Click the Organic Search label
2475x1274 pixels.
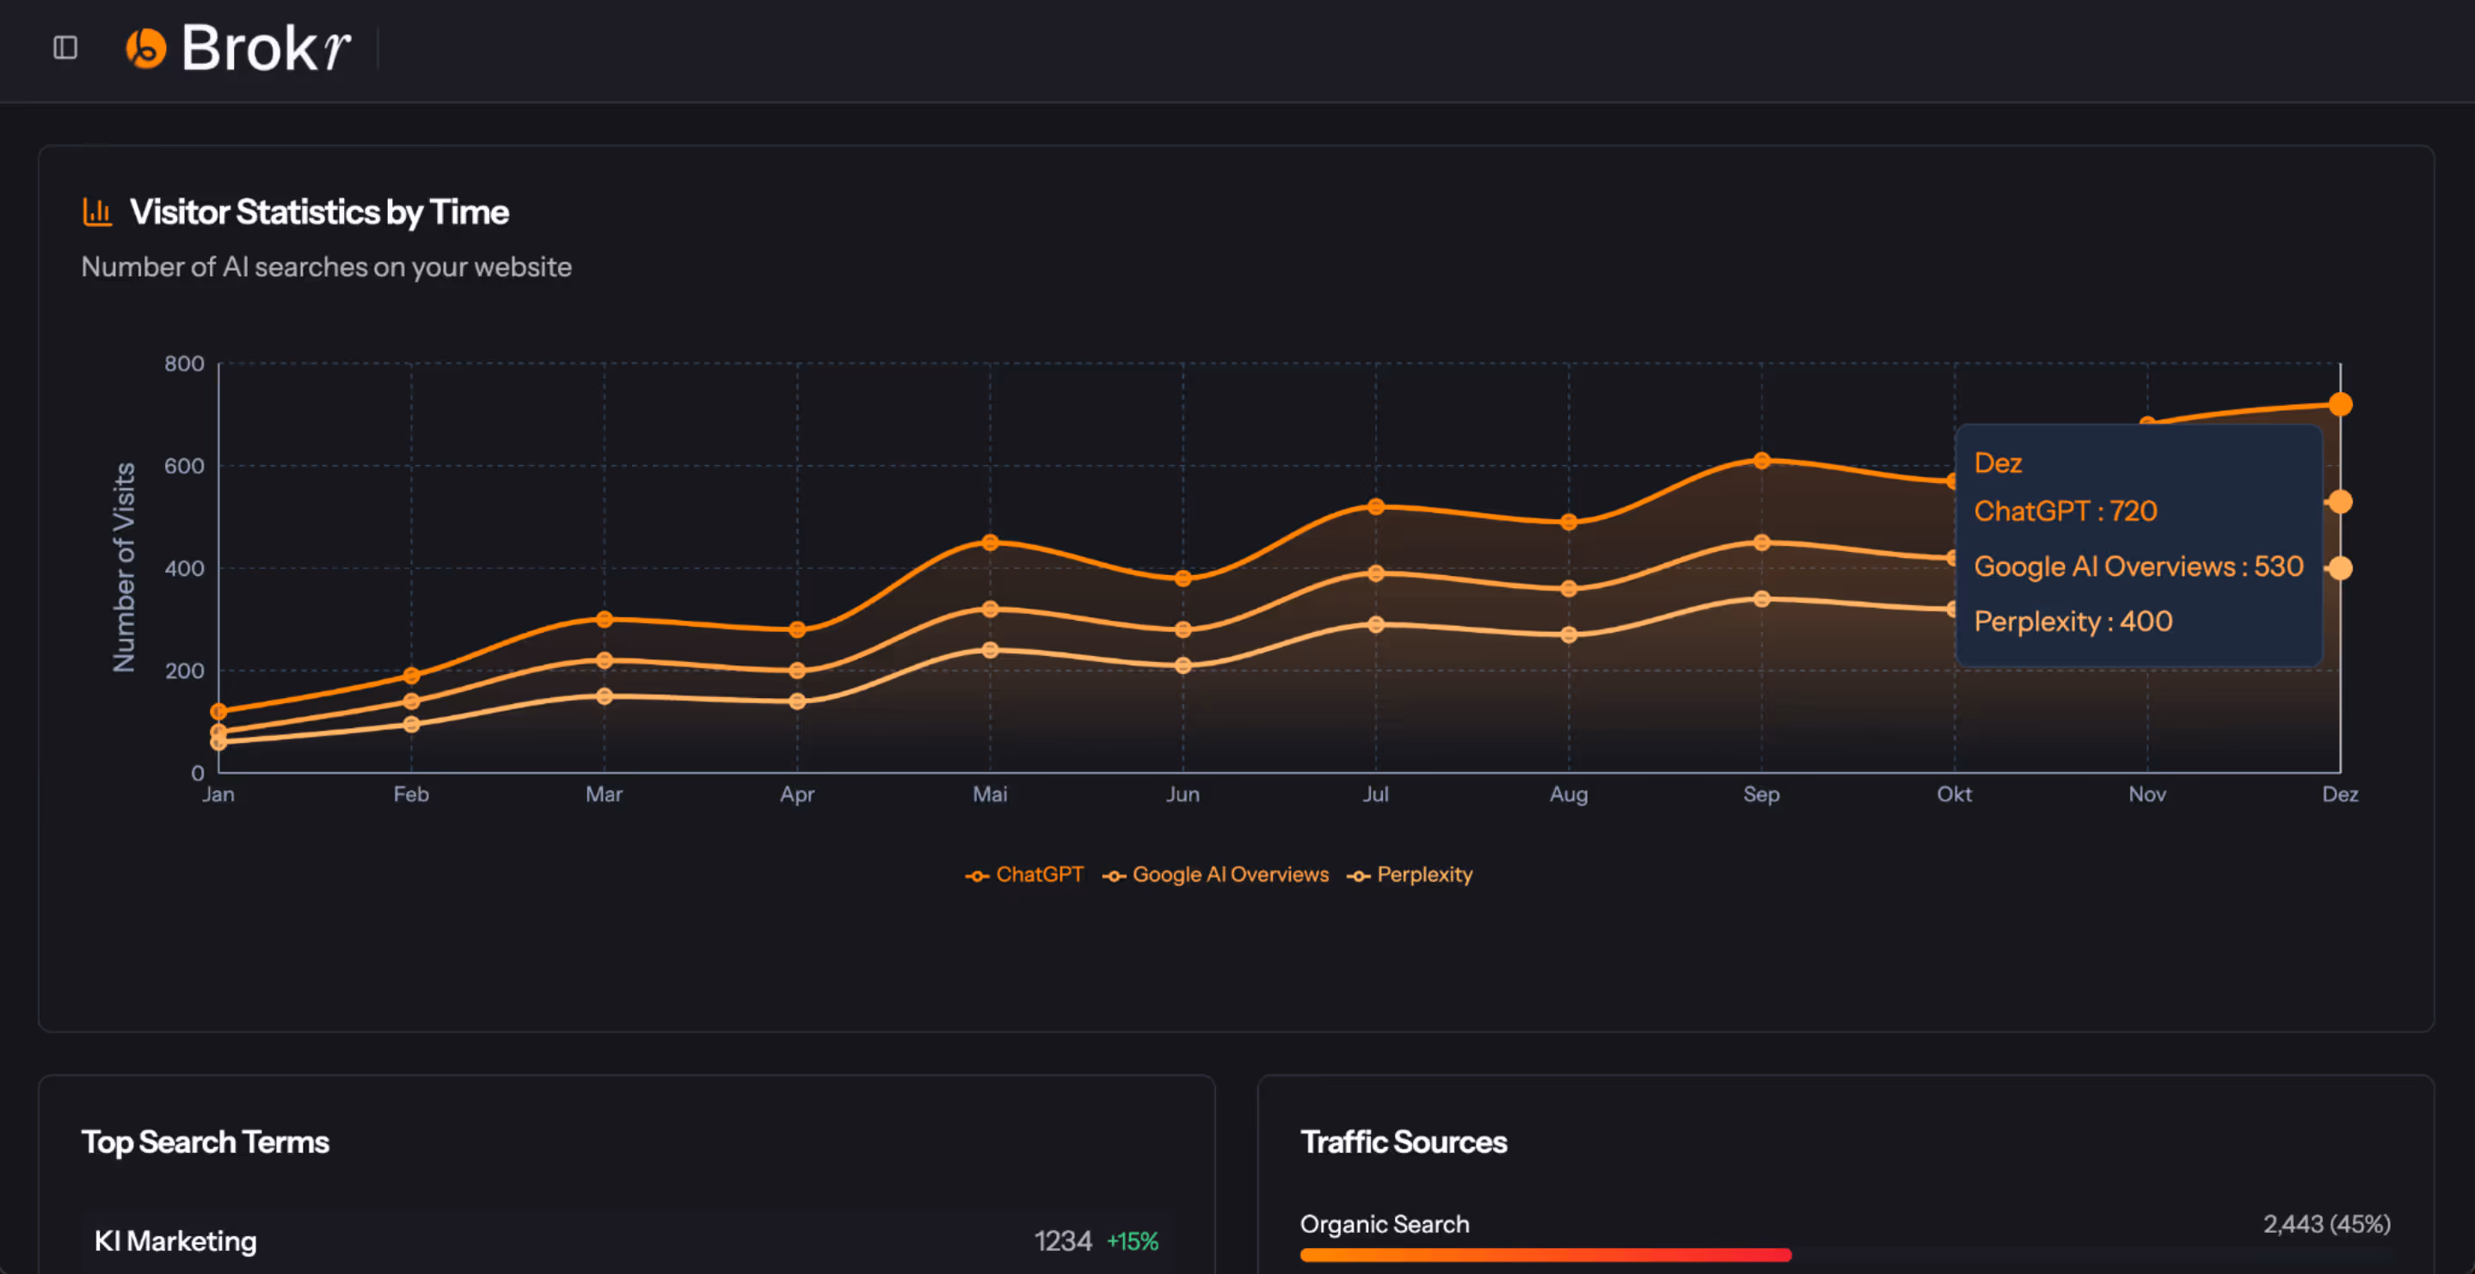coord(1385,1224)
